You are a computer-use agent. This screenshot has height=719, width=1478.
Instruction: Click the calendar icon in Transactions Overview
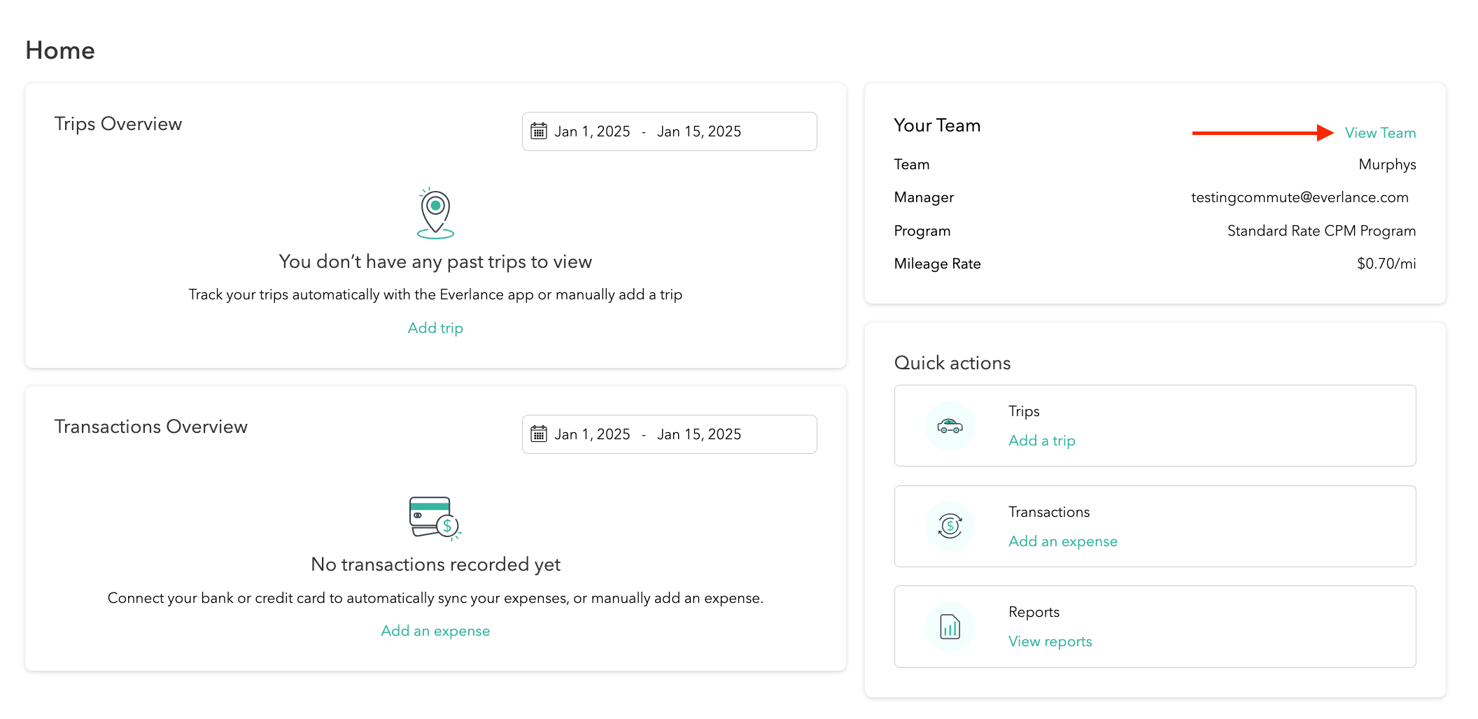[539, 434]
